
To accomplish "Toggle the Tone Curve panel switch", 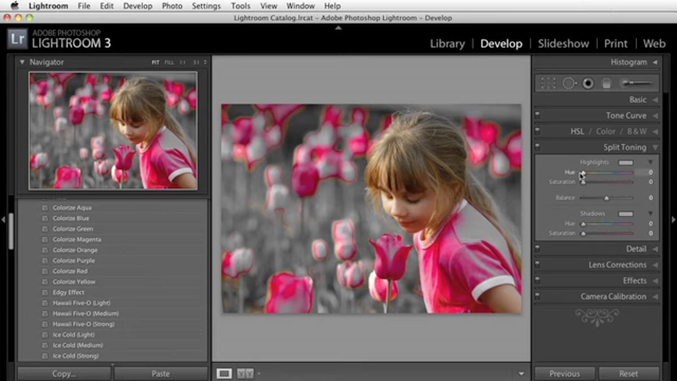I will coord(538,115).
